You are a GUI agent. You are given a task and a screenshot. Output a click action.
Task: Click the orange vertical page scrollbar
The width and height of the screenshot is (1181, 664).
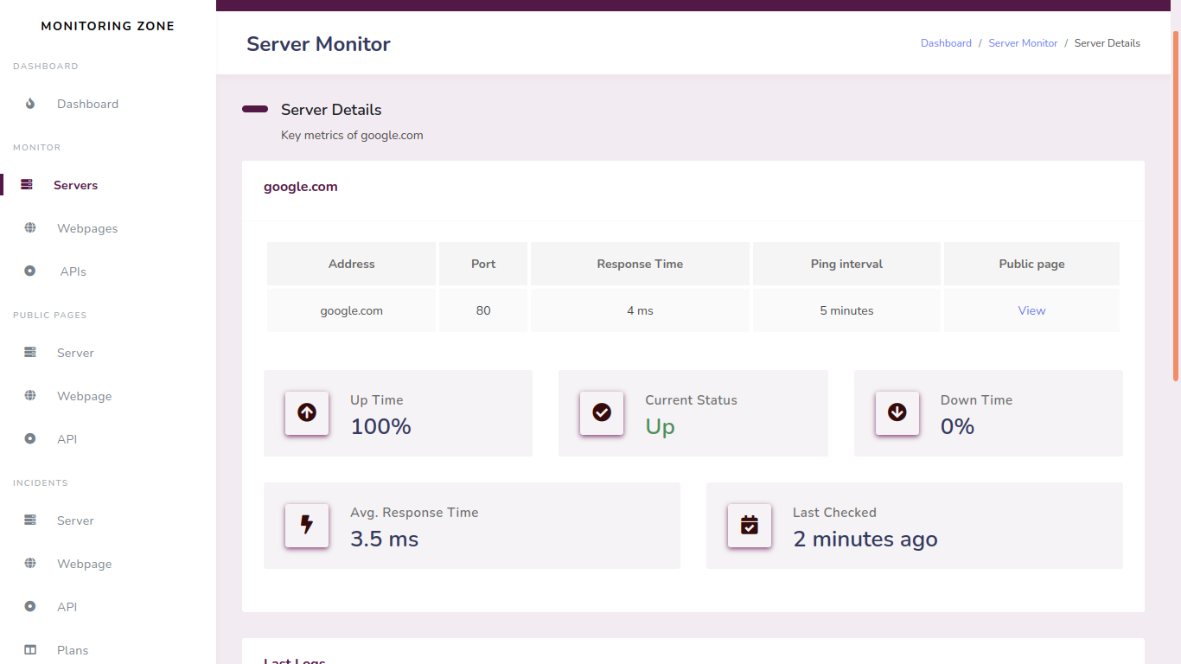pyautogui.click(x=1176, y=206)
